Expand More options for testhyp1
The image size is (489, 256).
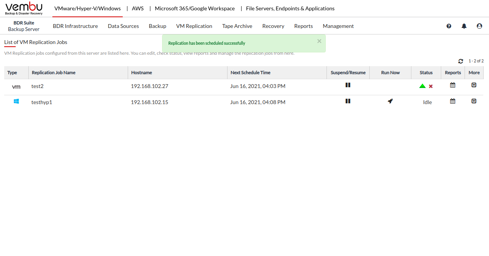click(x=474, y=101)
